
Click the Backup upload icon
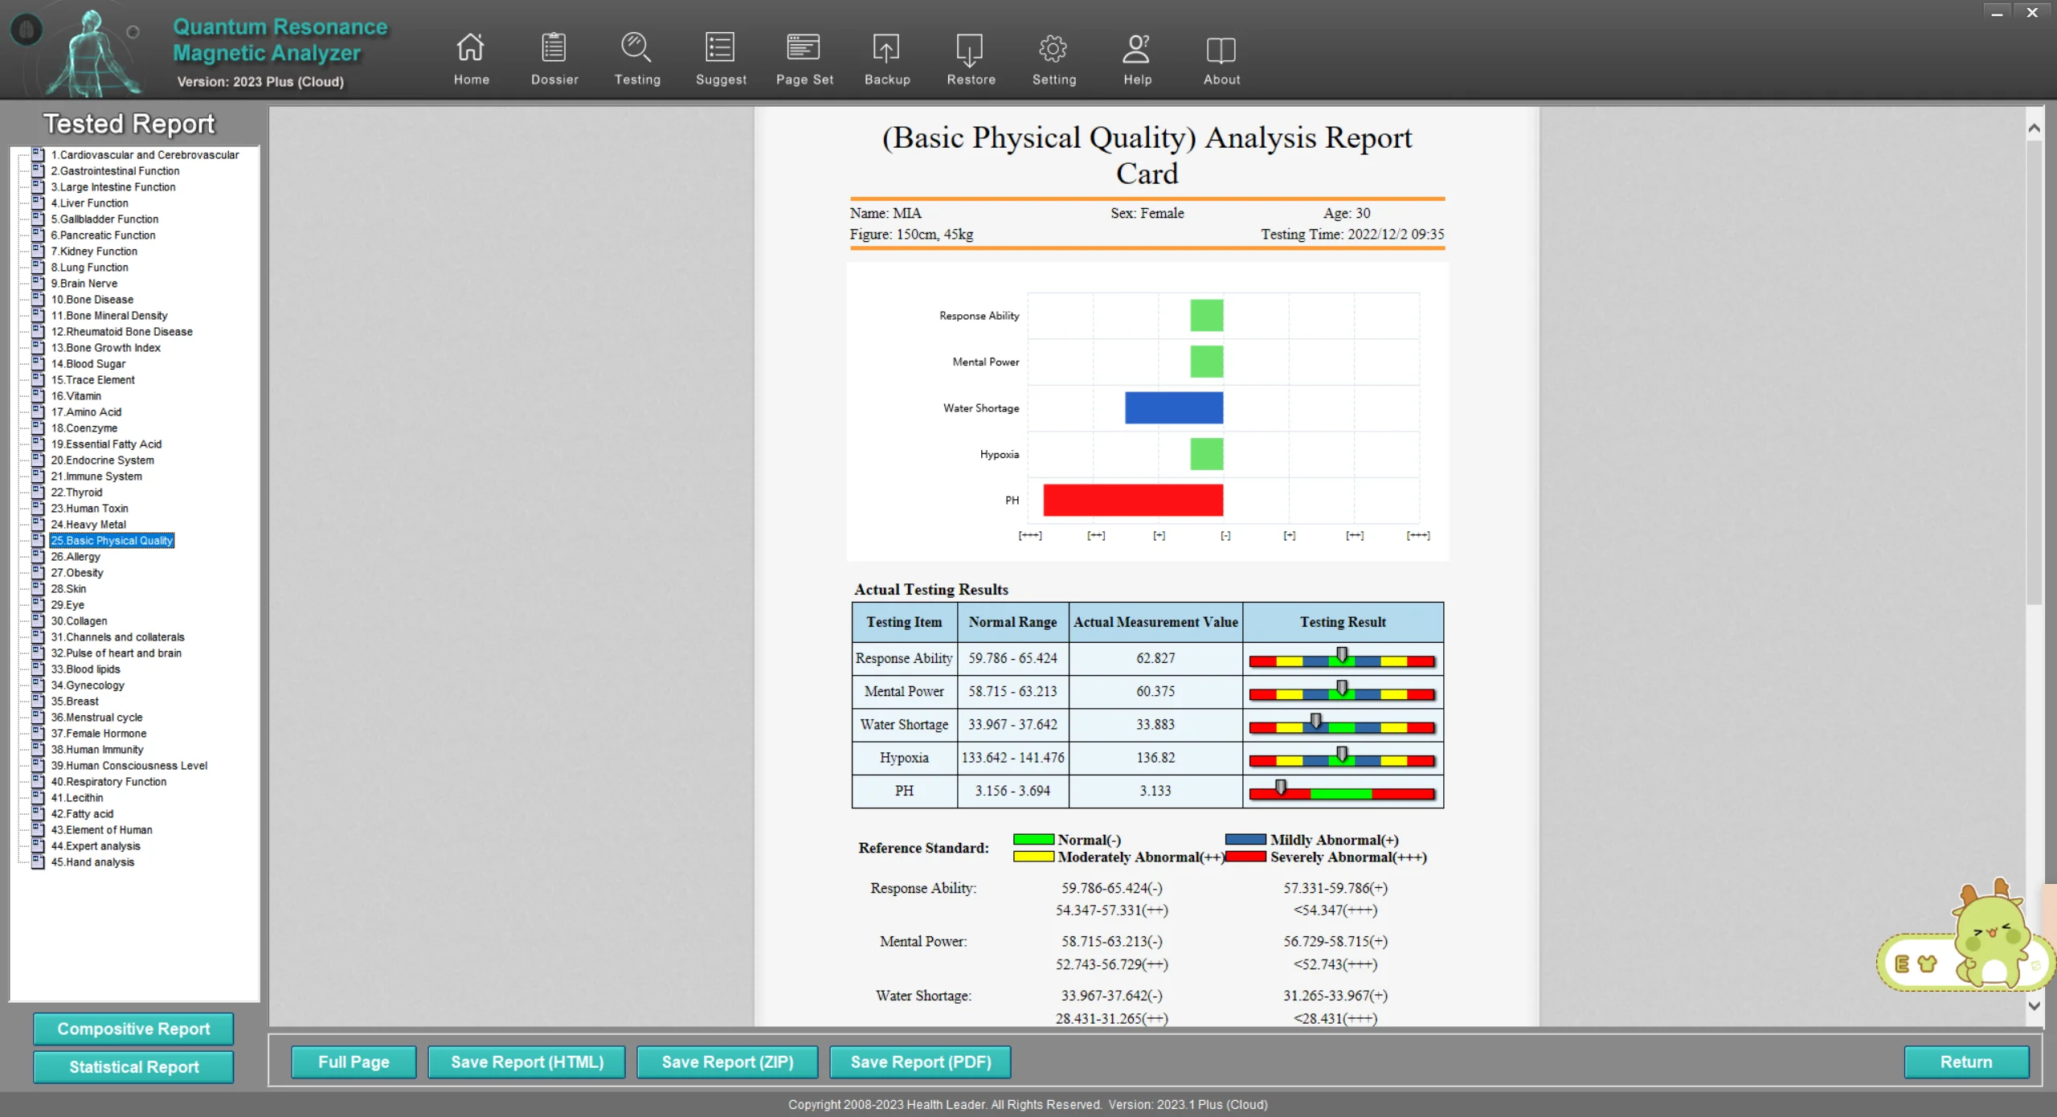[x=886, y=49]
